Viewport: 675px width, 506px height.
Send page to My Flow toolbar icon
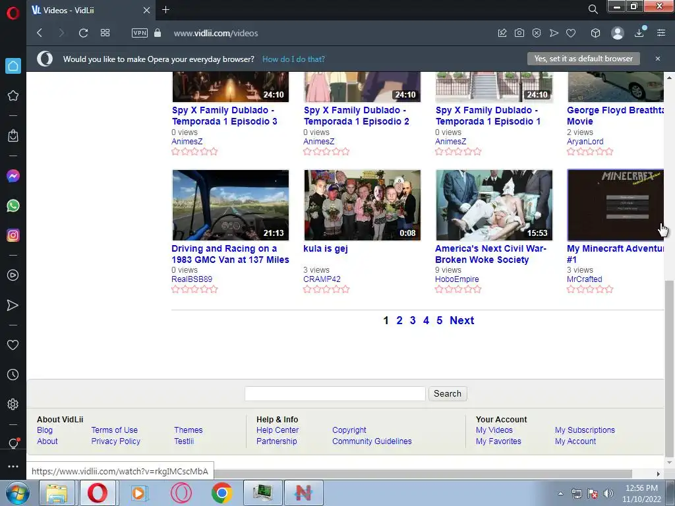tap(554, 33)
